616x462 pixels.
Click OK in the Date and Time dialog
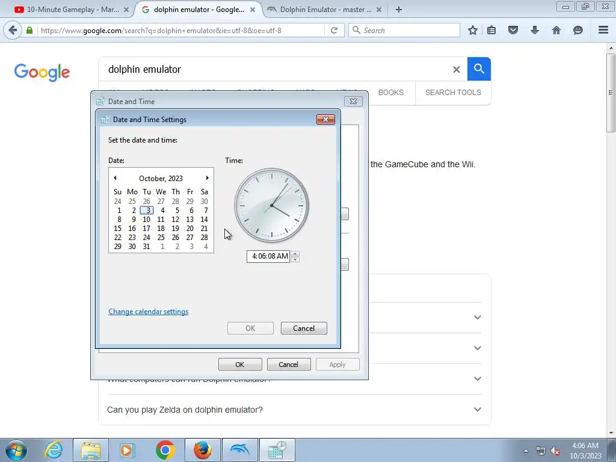[x=240, y=365]
